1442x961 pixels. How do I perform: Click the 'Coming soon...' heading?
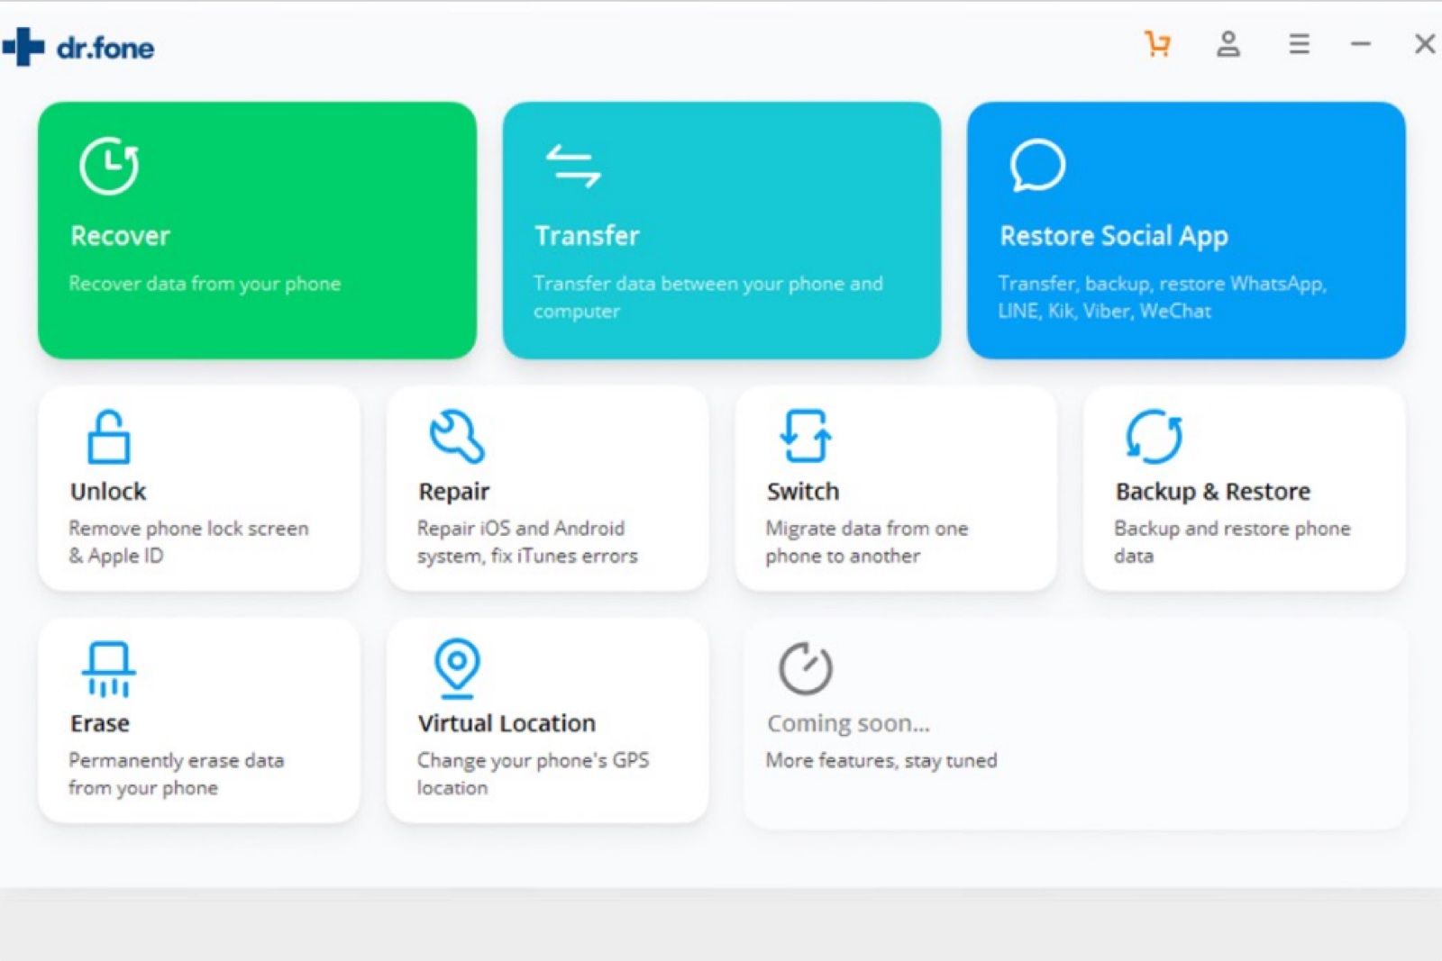[848, 724]
